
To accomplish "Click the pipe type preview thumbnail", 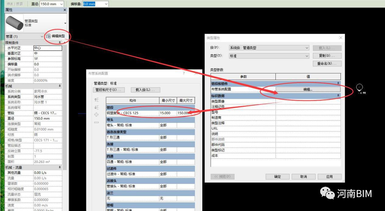I will coord(15,23).
